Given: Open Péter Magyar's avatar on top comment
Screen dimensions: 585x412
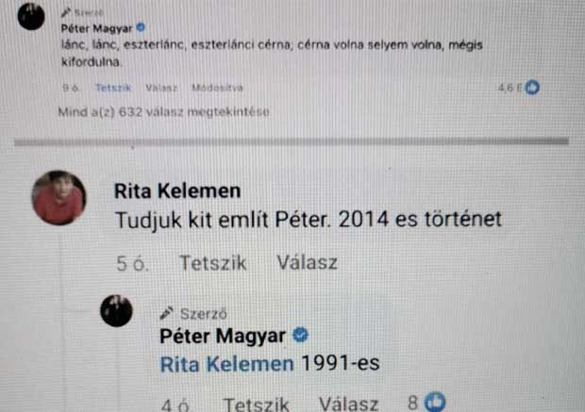Looking at the screenshot, I should (x=31, y=17).
